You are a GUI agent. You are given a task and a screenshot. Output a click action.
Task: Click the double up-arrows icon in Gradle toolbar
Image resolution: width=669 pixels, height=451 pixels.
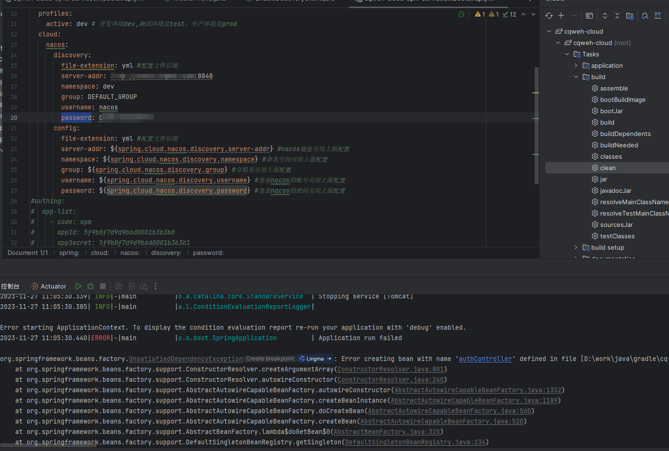(658, 16)
